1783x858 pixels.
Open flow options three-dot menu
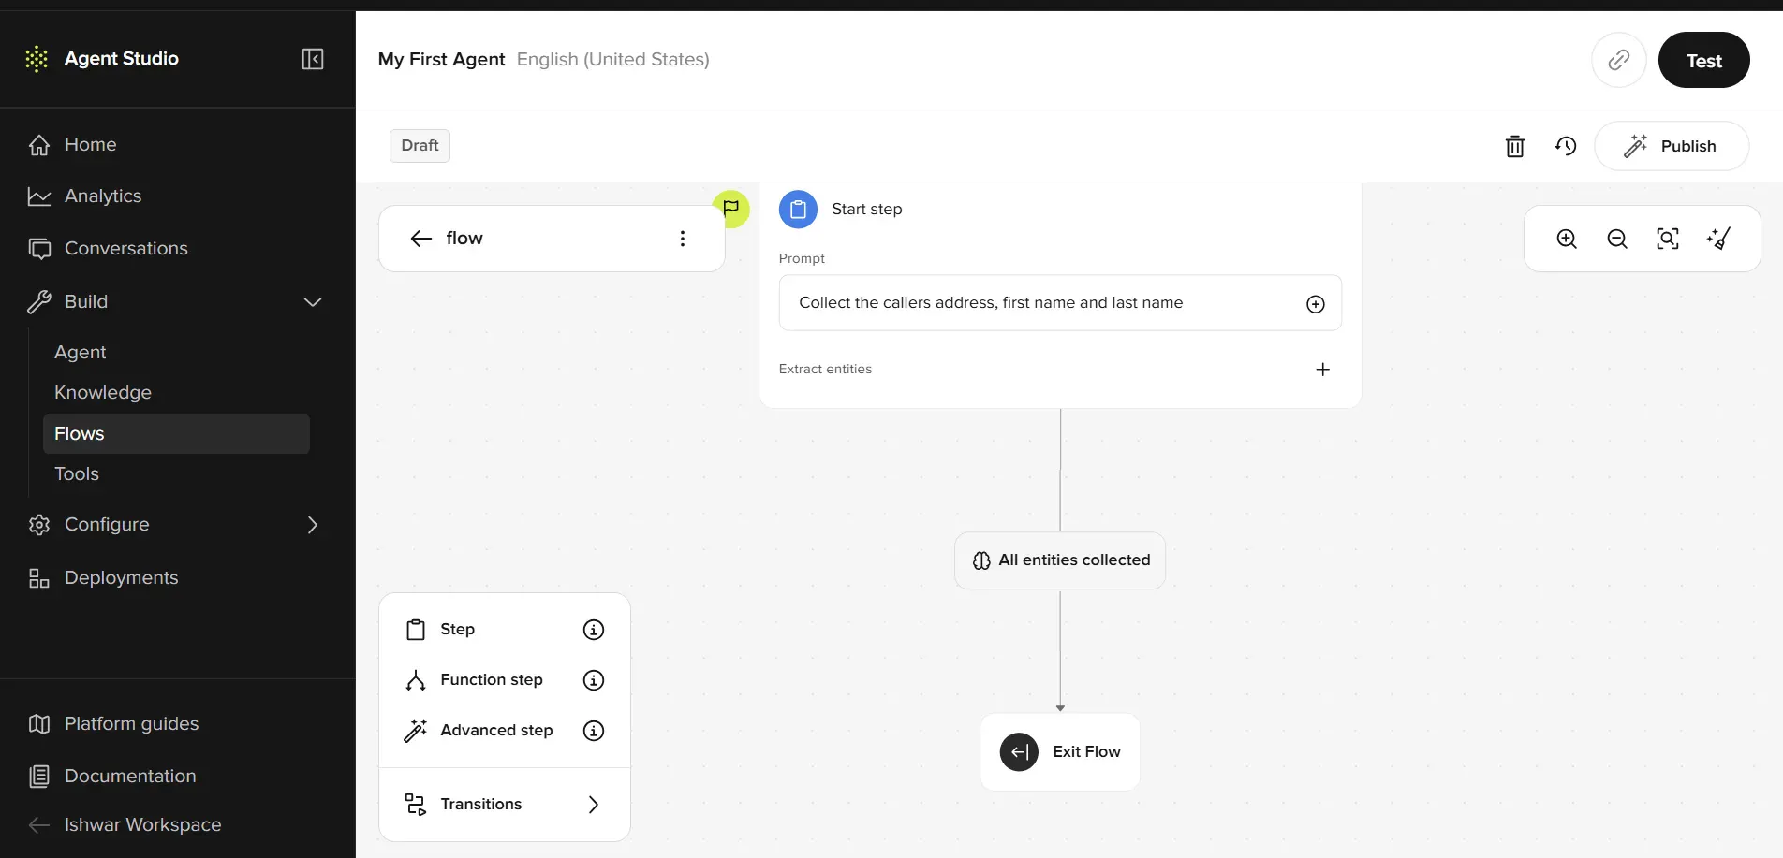coord(683,239)
